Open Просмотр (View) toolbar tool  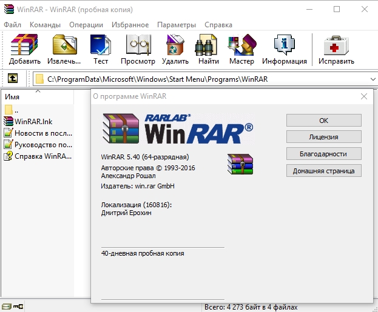pyautogui.click(x=138, y=45)
